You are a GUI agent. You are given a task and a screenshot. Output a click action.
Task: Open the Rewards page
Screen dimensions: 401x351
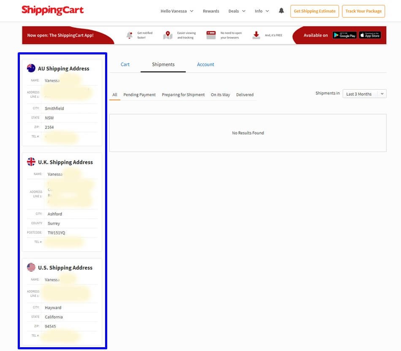coord(211,11)
